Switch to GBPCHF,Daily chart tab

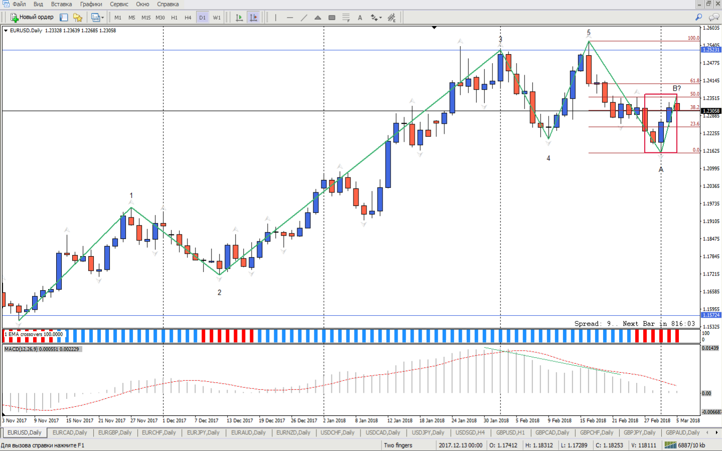pos(597,432)
